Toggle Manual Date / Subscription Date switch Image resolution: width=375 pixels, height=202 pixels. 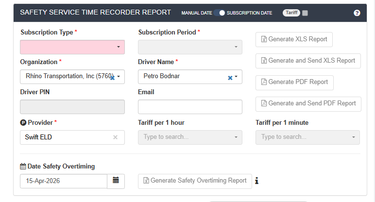click(x=220, y=13)
